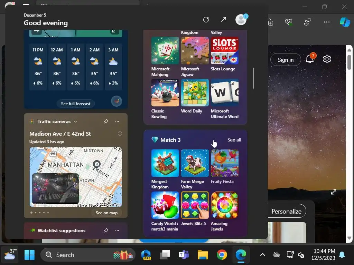Open Browser essentials heart icon

pos(289,22)
